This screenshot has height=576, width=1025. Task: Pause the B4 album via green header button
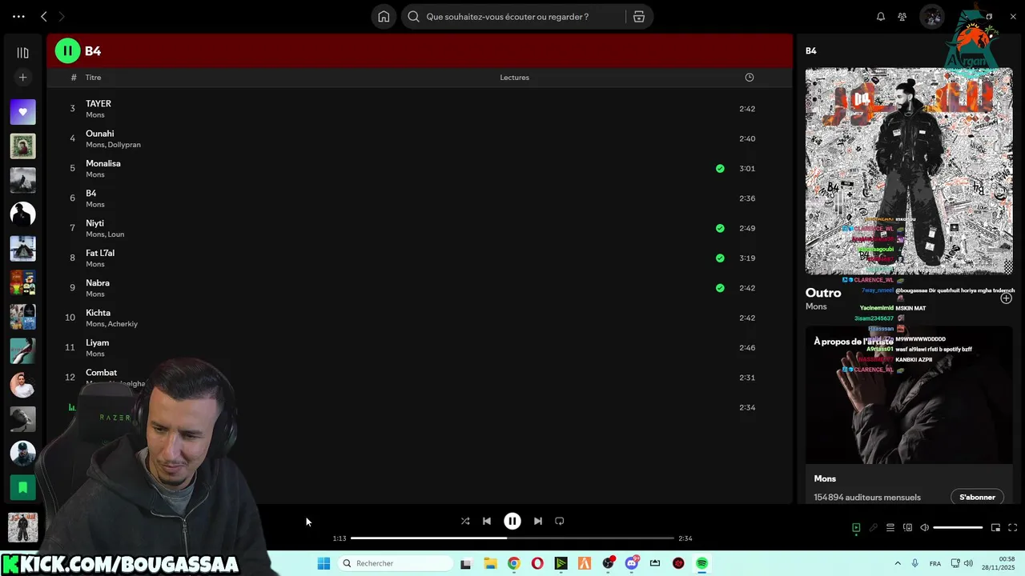67,51
